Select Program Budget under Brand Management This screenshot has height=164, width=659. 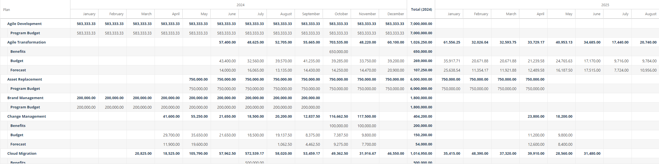pos(25,107)
